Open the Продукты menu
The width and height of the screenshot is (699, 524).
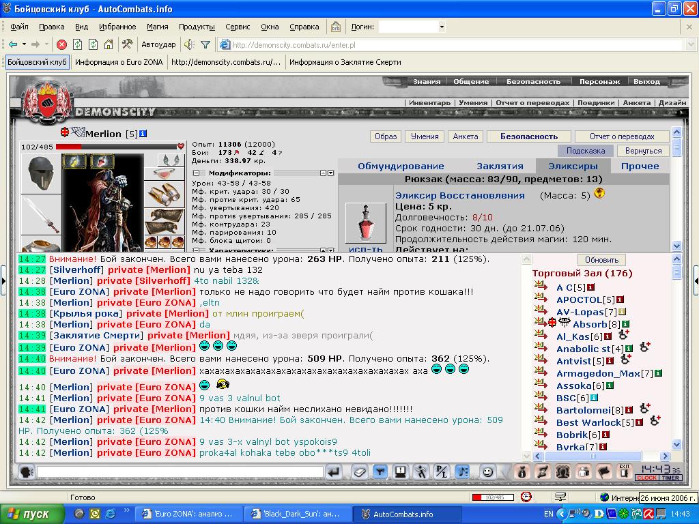pos(197,27)
